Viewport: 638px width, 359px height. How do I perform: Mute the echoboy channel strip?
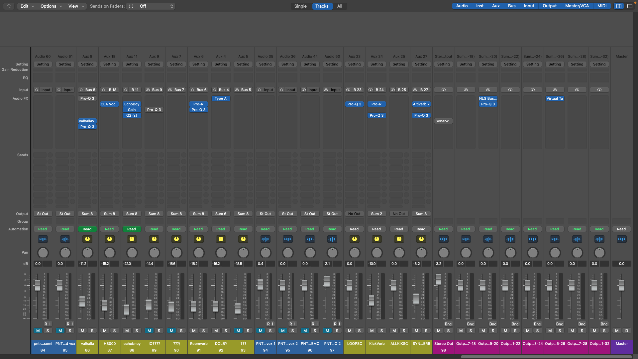[127, 330]
